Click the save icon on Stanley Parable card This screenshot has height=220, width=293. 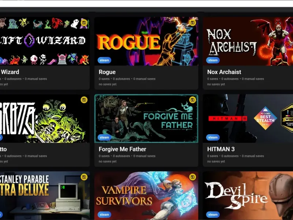click(84, 177)
